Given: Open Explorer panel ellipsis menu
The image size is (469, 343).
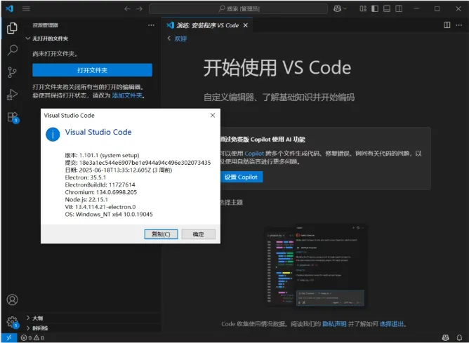Looking at the screenshot, I should 151,25.
